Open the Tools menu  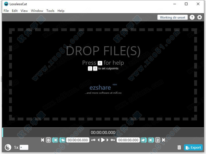point(50,11)
